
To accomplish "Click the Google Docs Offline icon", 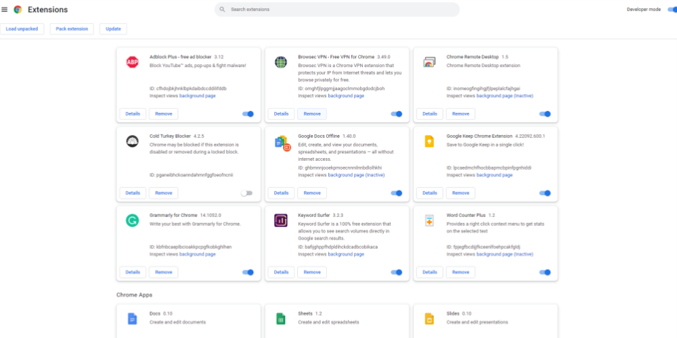I will (282, 143).
